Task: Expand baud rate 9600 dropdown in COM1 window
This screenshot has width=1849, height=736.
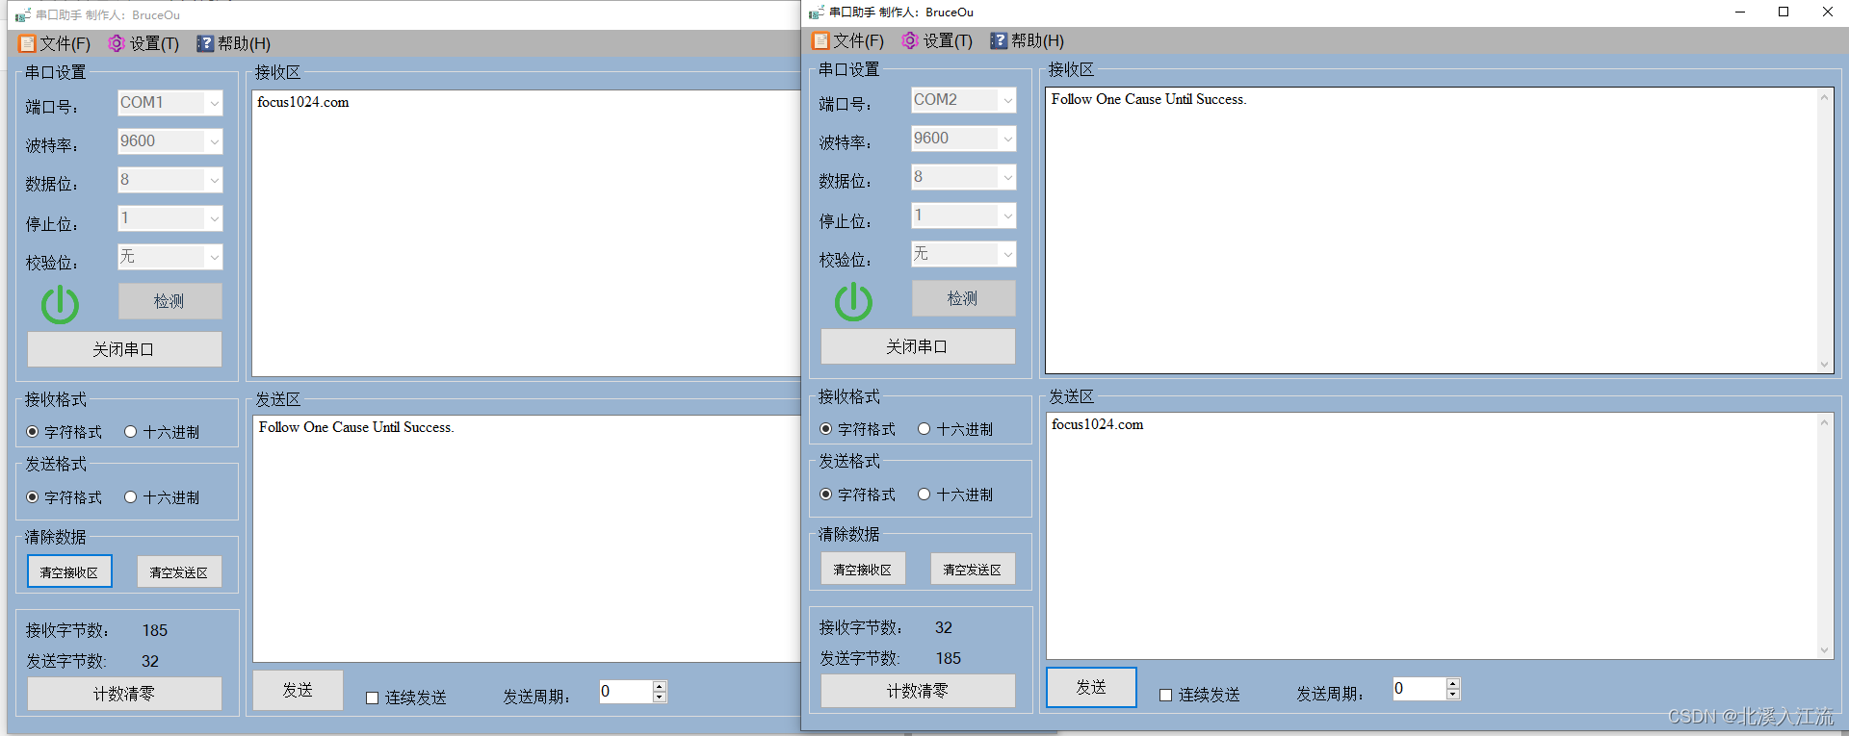Action: click(214, 141)
